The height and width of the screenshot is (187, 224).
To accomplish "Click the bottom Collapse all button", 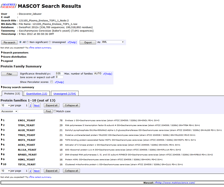I will [x=71, y=171].
